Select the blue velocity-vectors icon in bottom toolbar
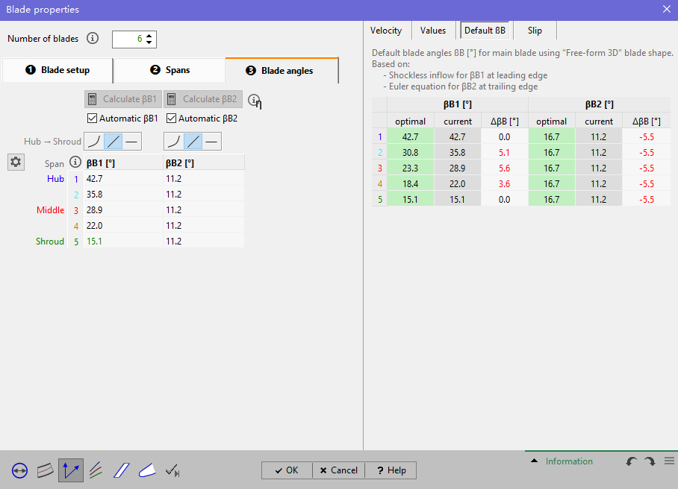 [71, 470]
